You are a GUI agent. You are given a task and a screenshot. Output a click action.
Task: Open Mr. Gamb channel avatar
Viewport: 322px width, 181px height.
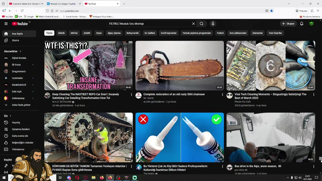tap(138, 96)
